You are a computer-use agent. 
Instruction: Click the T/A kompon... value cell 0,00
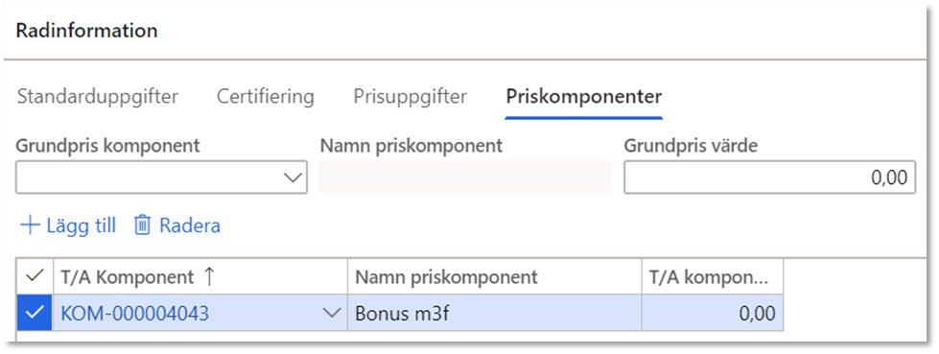pos(712,313)
